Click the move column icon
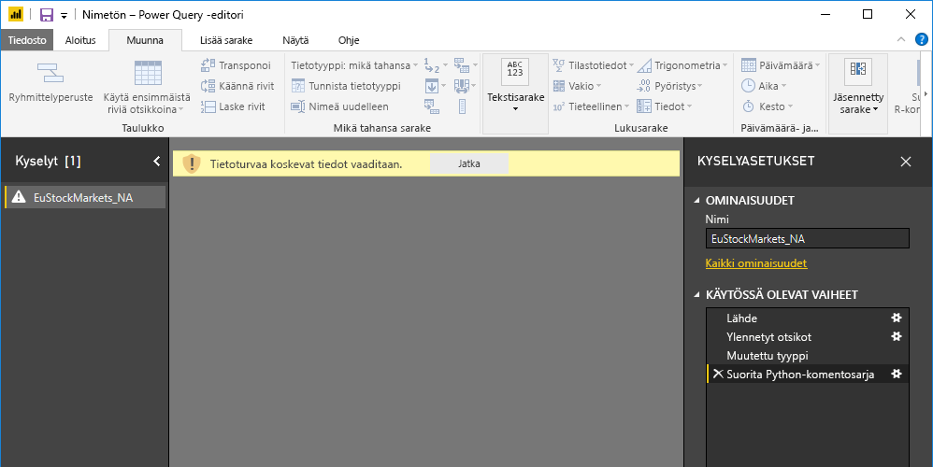This screenshot has width=933, height=467. pyautogui.click(x=461, y=86)
